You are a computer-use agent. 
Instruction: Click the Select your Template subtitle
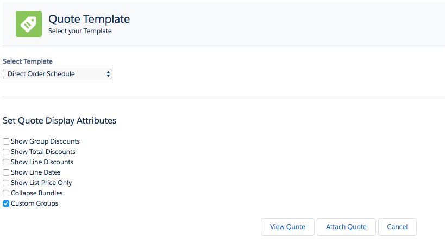pos(80,31)
